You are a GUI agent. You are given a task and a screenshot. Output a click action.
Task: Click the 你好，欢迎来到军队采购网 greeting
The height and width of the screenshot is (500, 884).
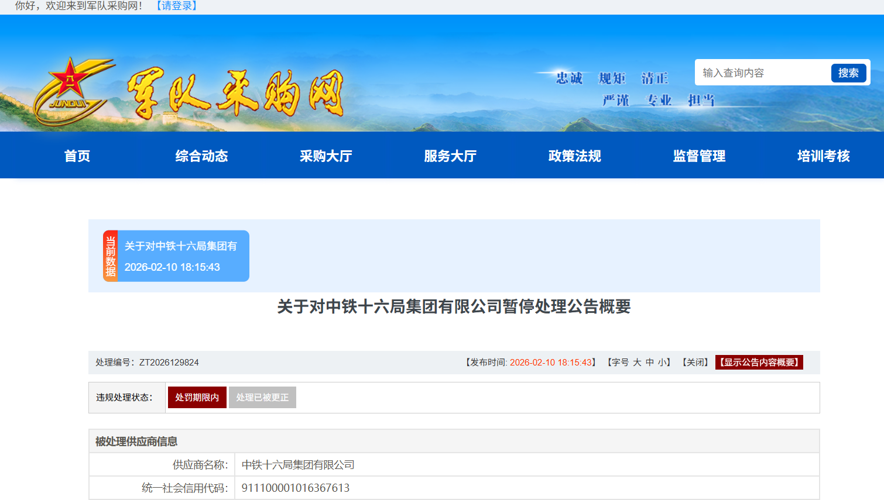(78, 6)
